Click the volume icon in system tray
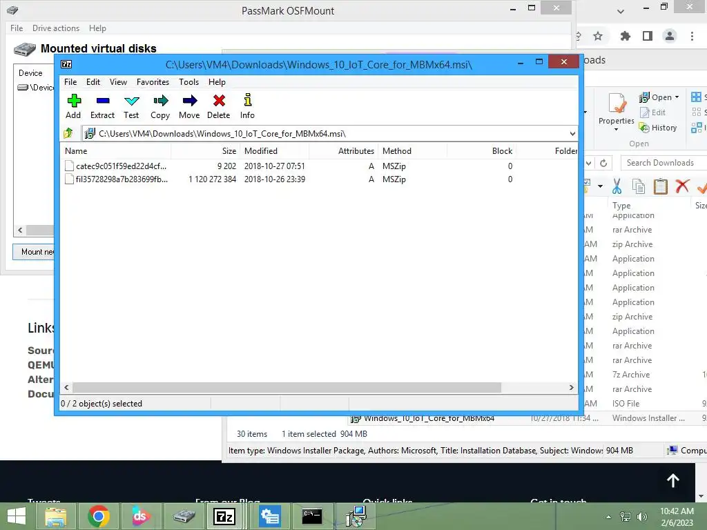The width and height of the screenshot is (707, 530). coord(641,516)
